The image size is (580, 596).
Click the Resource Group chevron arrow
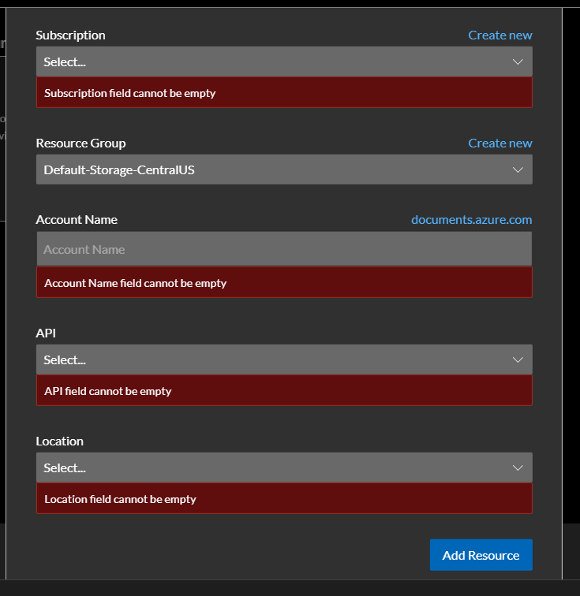click(518, 170)
